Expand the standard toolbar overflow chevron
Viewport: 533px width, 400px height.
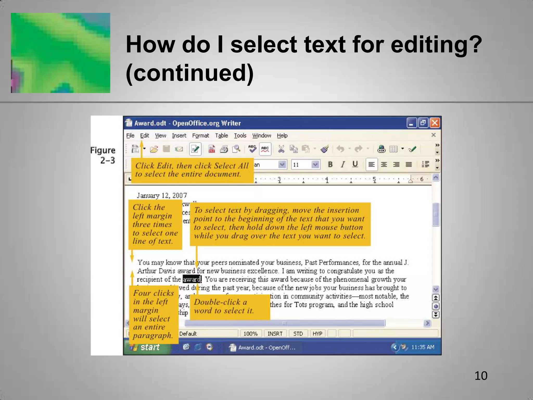[x=437, y=145]
